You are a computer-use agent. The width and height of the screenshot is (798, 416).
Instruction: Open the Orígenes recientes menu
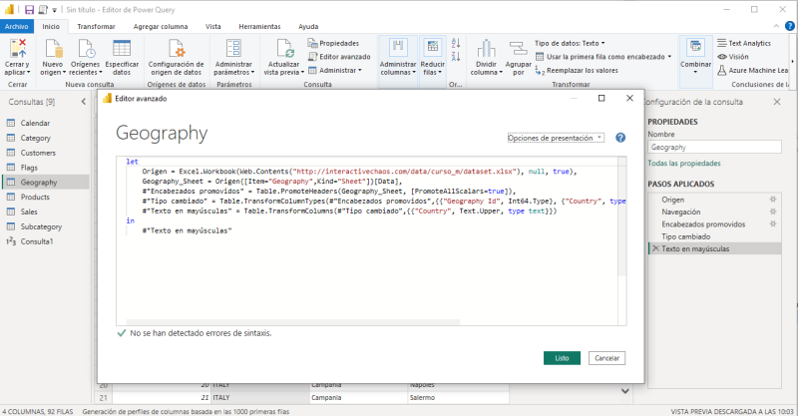[85, 58]
